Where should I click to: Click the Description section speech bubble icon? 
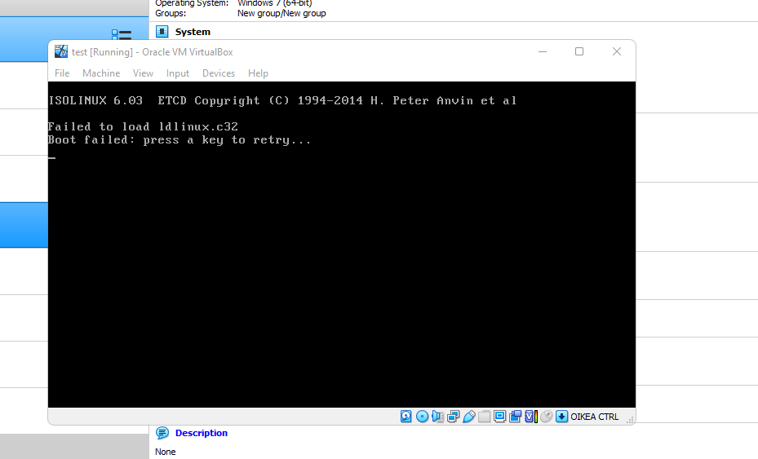(x=162, y=433)
